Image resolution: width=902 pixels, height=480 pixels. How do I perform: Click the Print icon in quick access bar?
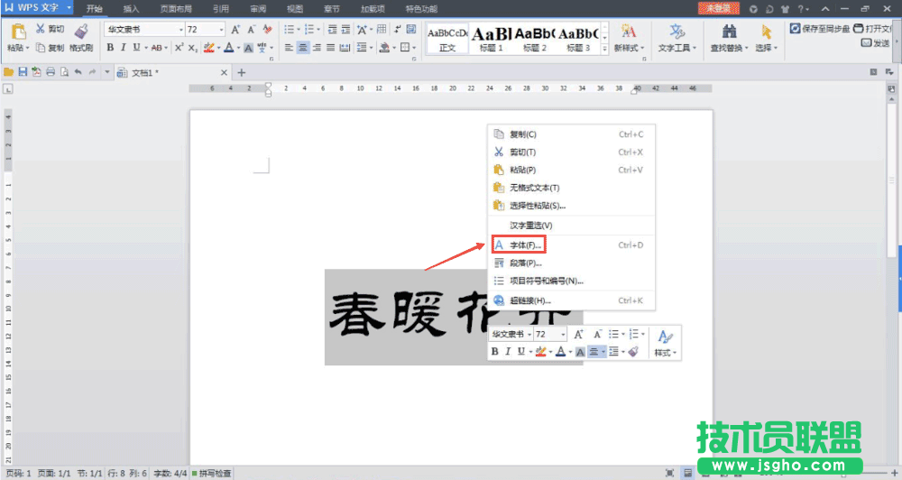pyautogui.click(x=51, y=72)
